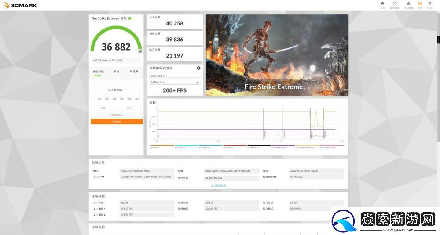Select the orange Results chart icon

pyautogui.click(x=420, y=4)
